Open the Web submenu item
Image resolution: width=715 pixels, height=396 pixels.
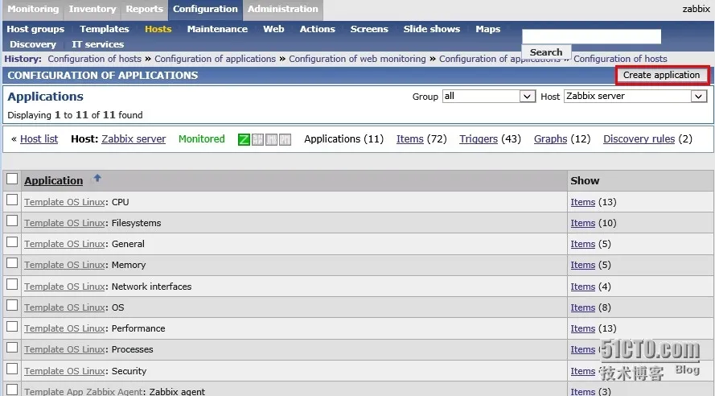(x=273, y=29)
